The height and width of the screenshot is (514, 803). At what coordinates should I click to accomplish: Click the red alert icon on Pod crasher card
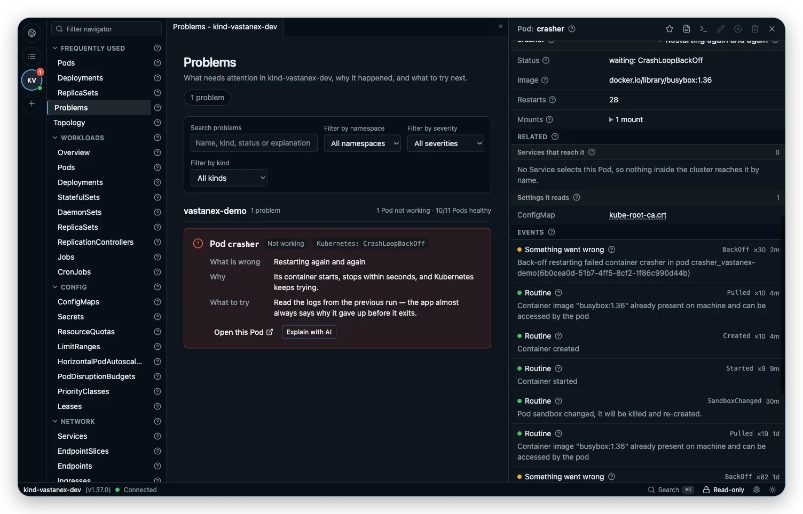198,244
